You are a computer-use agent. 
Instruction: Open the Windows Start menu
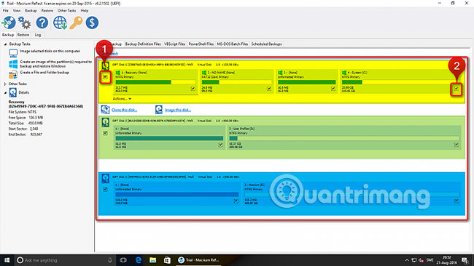click(7, 260)
